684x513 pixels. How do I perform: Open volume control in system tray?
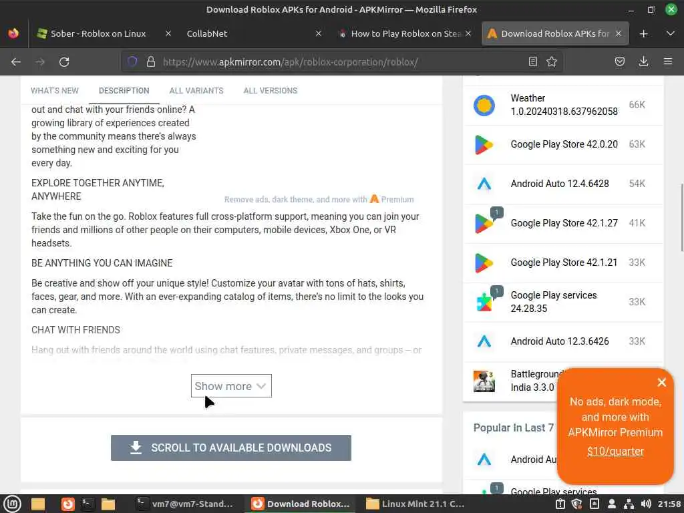[x=646, y=504]
